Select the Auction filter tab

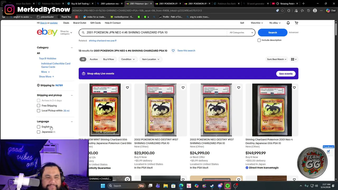coord(93,59)
